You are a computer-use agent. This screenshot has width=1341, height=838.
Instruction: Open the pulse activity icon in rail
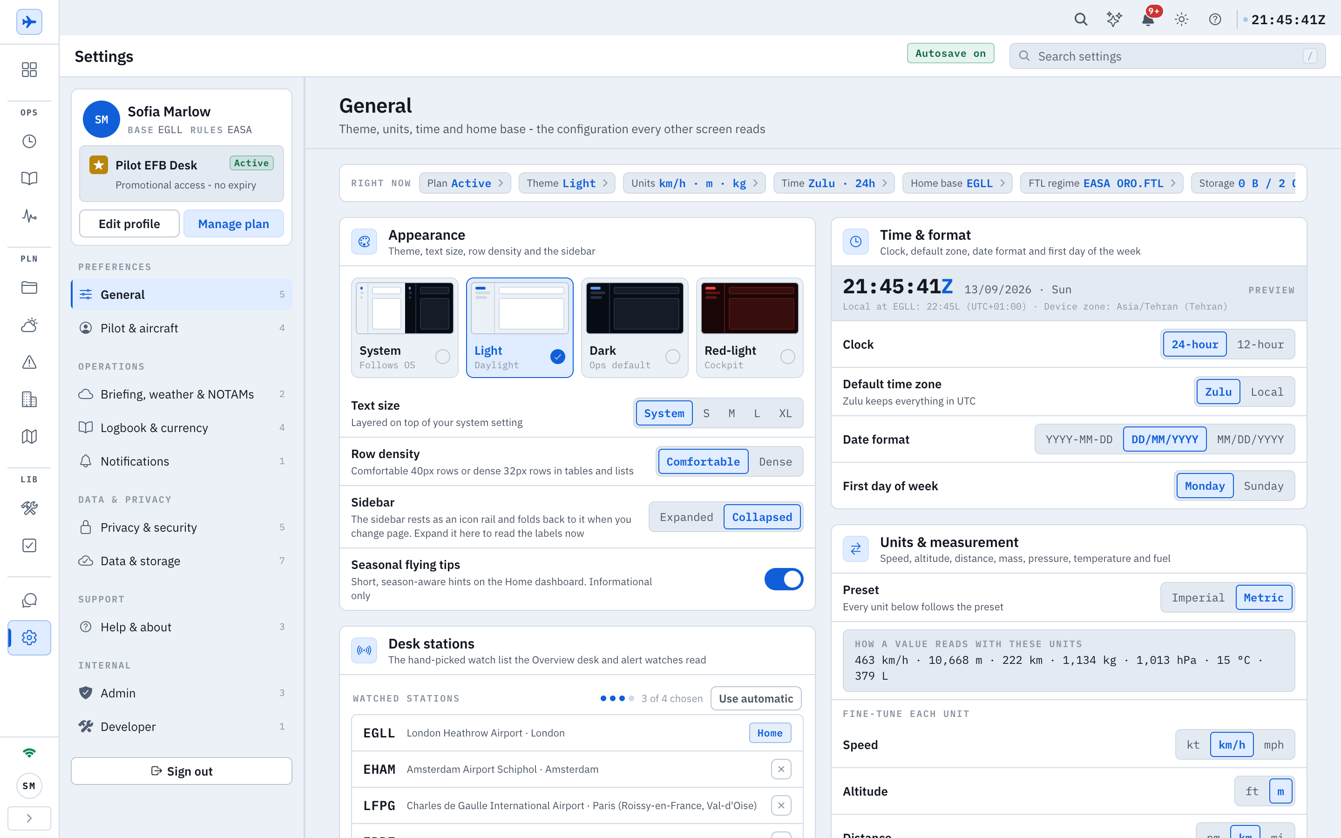pos(29,216)
